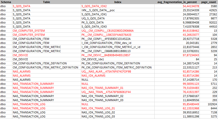Click page count 104
The width and height of the screenshot is (218, 119).
tap(209, 35)
